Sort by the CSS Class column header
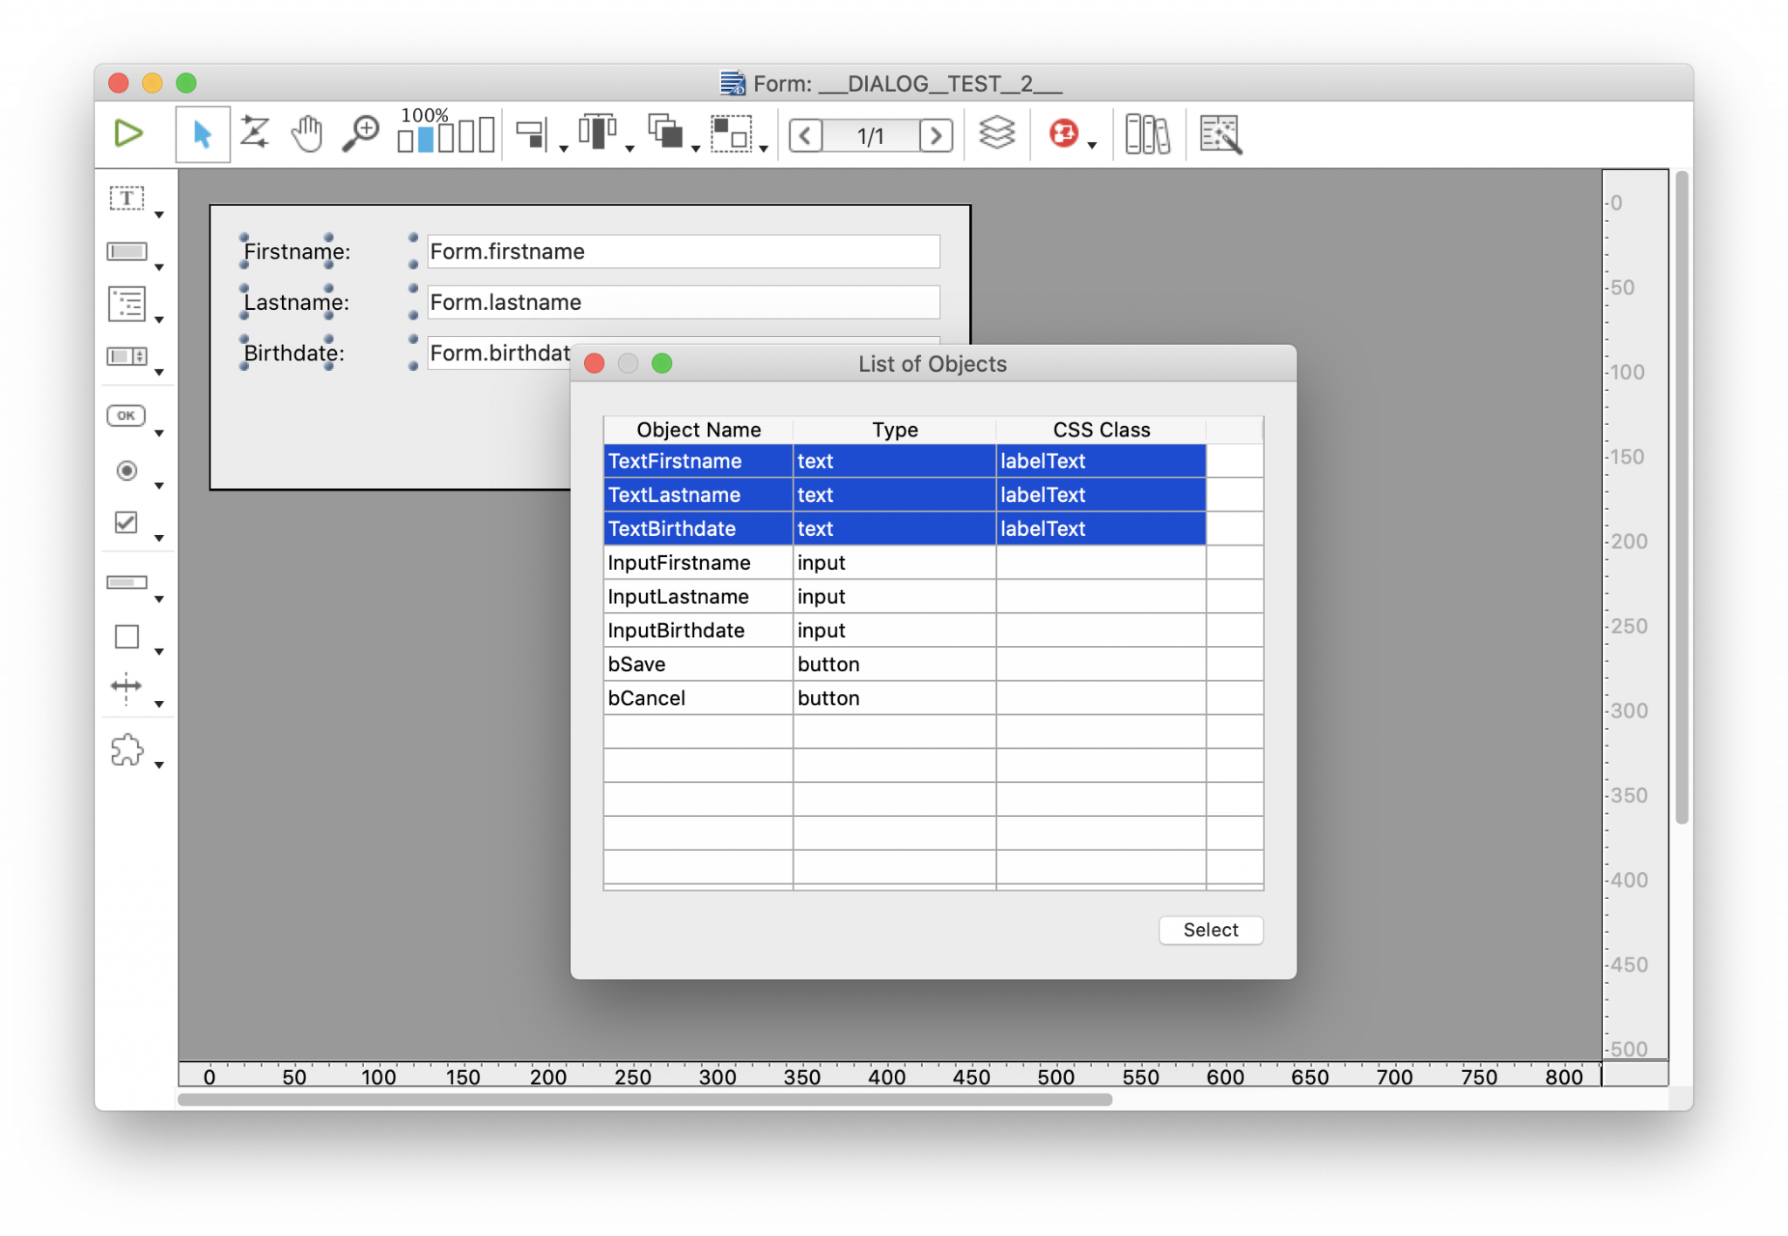 click(x=1101, y=429)
